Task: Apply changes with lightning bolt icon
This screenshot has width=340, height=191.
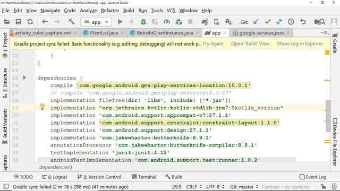Action: [x=131, y=22]
